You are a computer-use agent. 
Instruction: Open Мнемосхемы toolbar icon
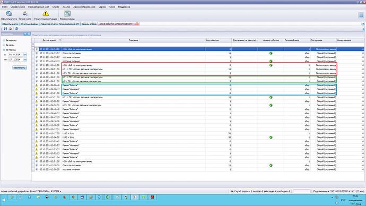67,15
